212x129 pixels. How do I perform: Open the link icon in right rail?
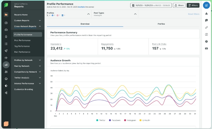[206, 27]
